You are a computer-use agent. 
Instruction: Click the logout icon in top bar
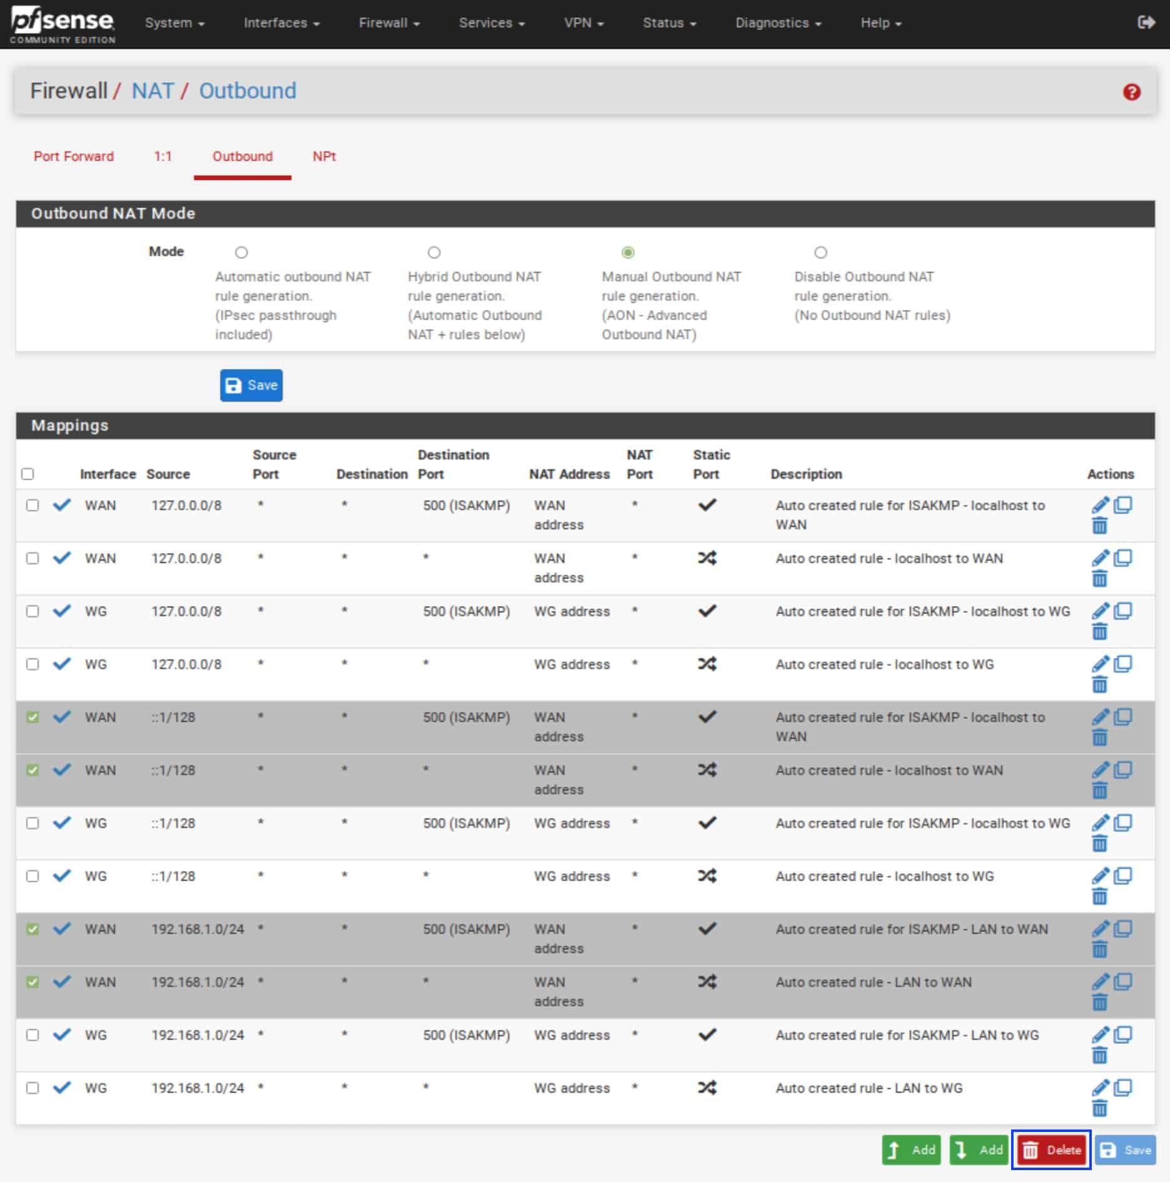coord(1146,23)
